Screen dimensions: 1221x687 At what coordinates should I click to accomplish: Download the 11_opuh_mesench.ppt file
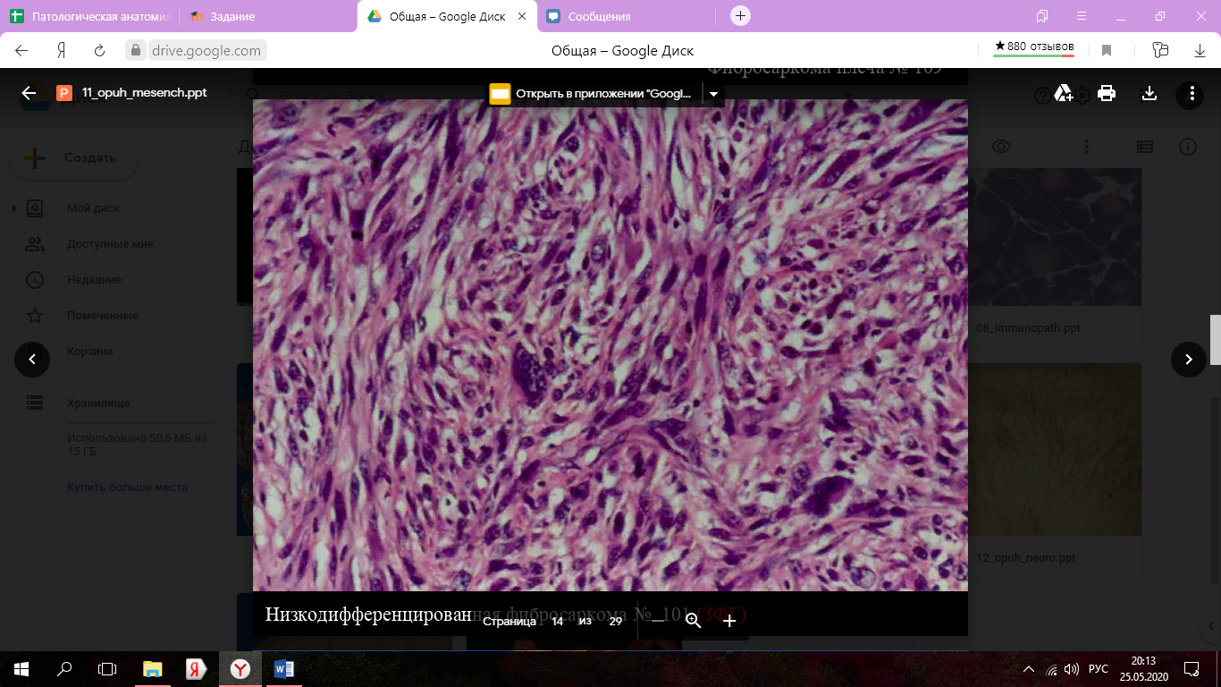coord(1149,93)
